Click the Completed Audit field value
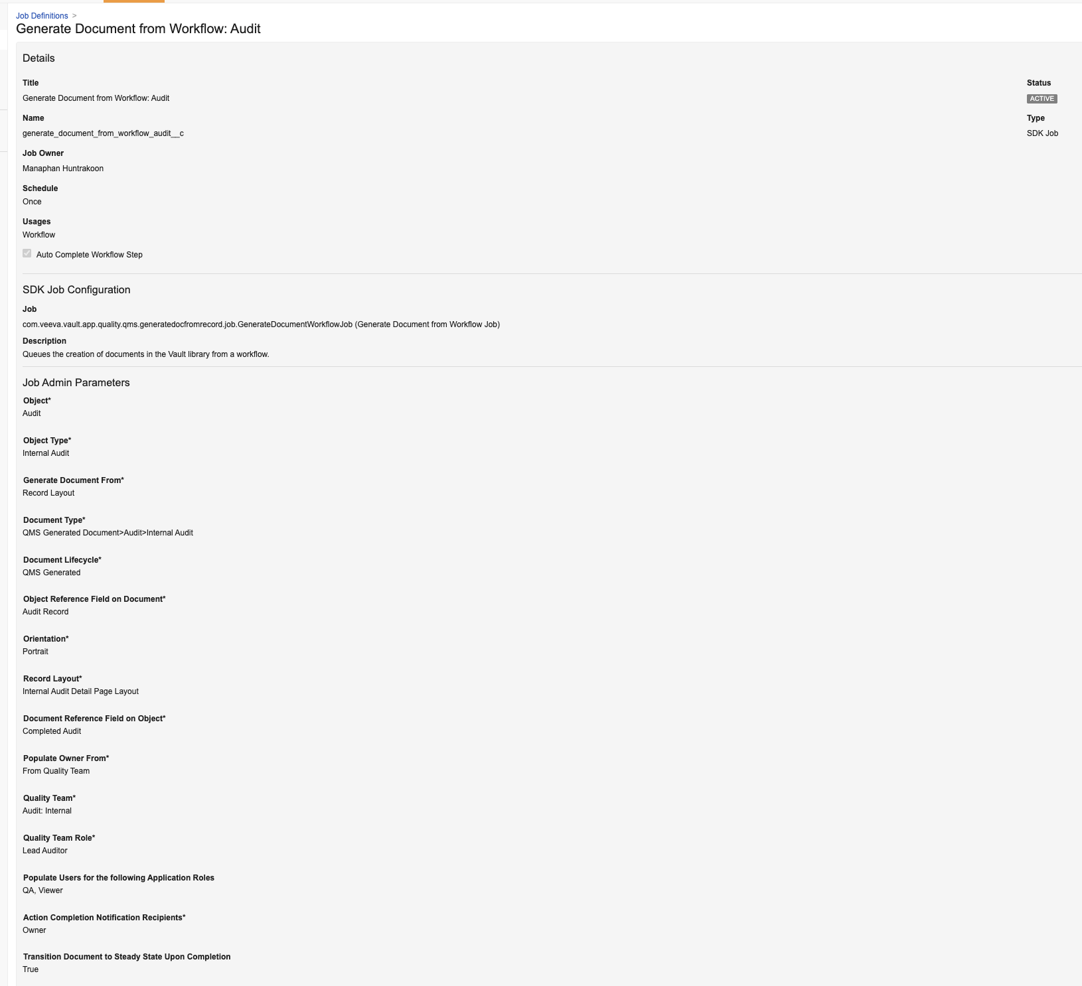1082x986 pixels. pyautogui.click(x=52, y=731)
